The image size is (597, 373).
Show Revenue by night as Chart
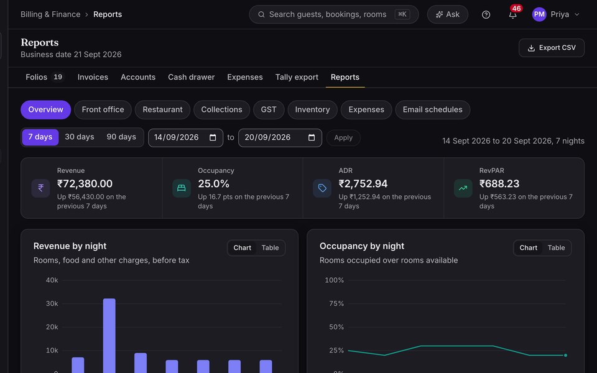242,248
